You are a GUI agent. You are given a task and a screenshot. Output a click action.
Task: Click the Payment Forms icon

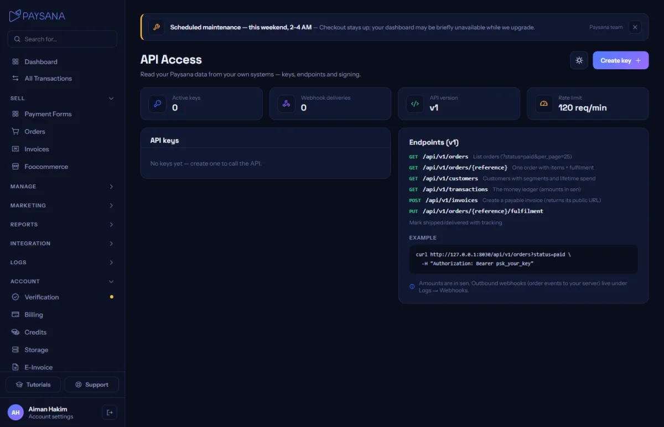pos(15,114)
